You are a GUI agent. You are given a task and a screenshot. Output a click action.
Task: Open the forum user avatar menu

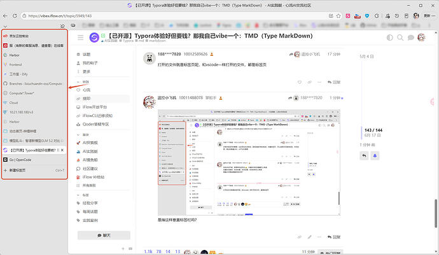pos(421,38)
